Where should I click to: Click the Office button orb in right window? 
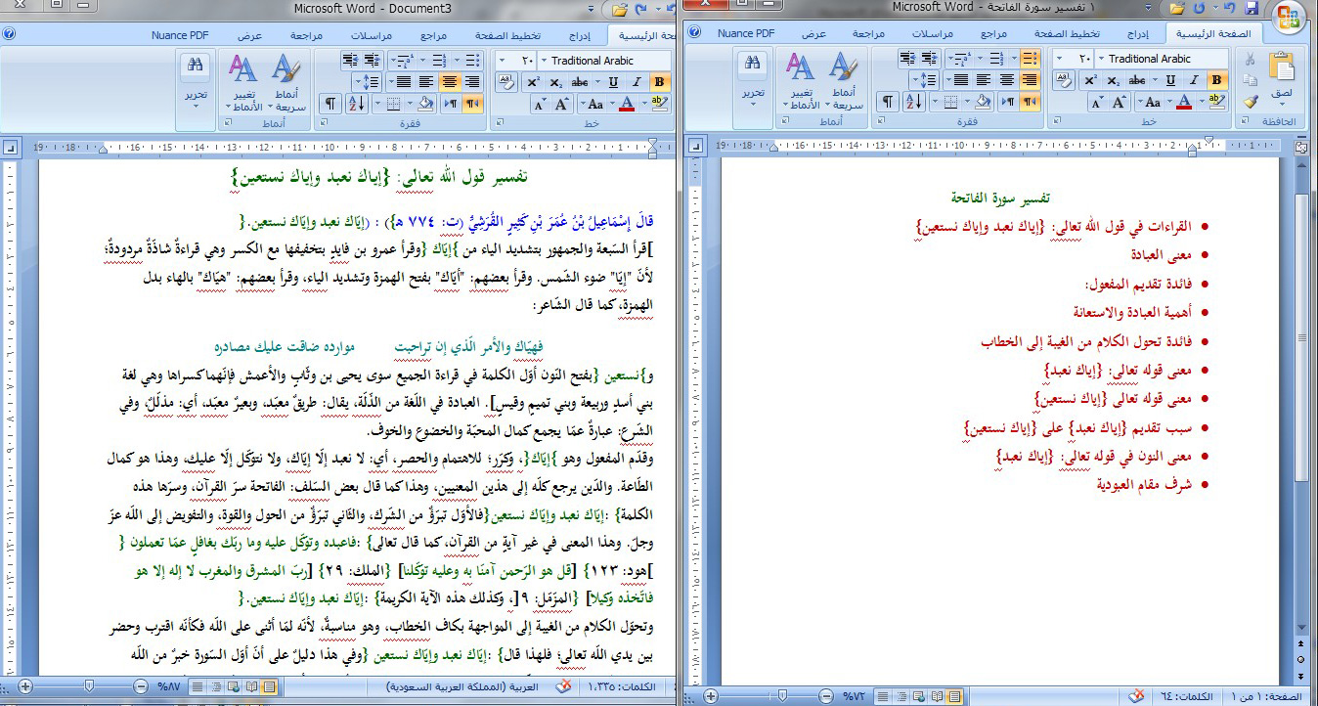(x=1290, y=18)
